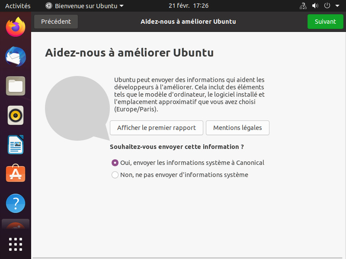Open the Help question mark icon
Viewport: 346px width, 259px height.
[16, 203]
